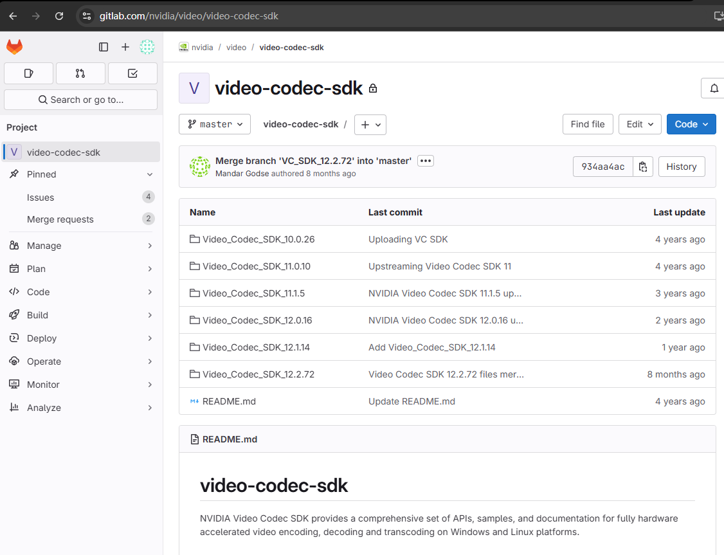The image size is (724, 555).
Task: Select video-codec-sdk project in sidebar
Action: (81, 152)
